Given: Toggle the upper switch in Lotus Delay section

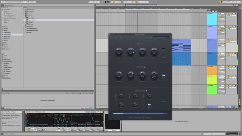Looking at the screenshot, I should tap(164, 48).
